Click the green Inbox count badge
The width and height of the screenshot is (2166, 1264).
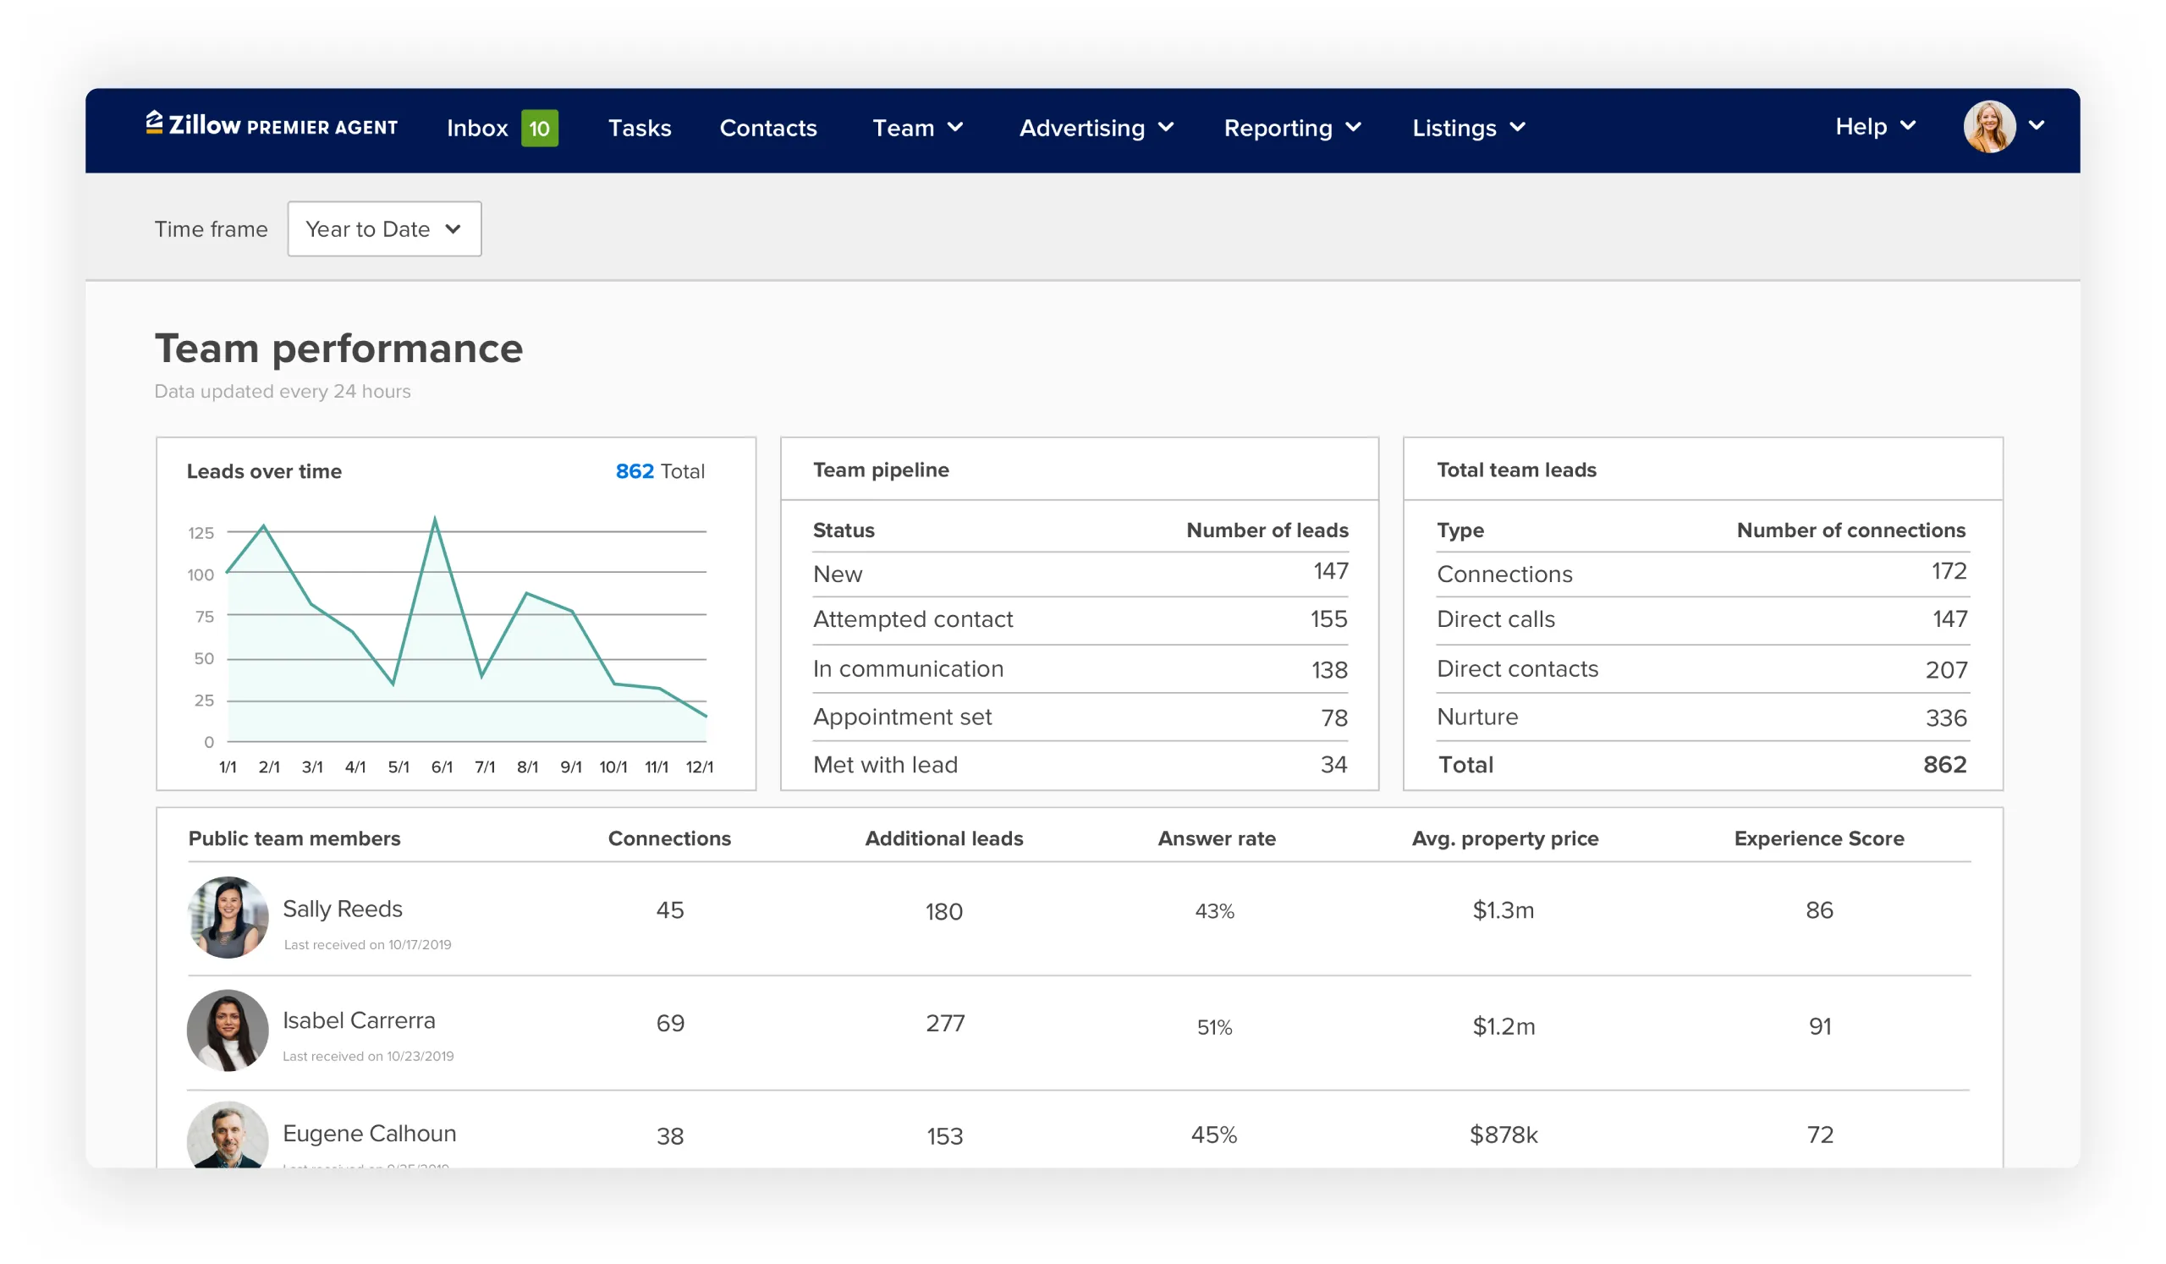click(539, 128)
